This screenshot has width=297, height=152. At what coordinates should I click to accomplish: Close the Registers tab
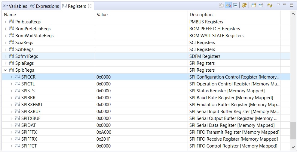(x=90, y=6)
